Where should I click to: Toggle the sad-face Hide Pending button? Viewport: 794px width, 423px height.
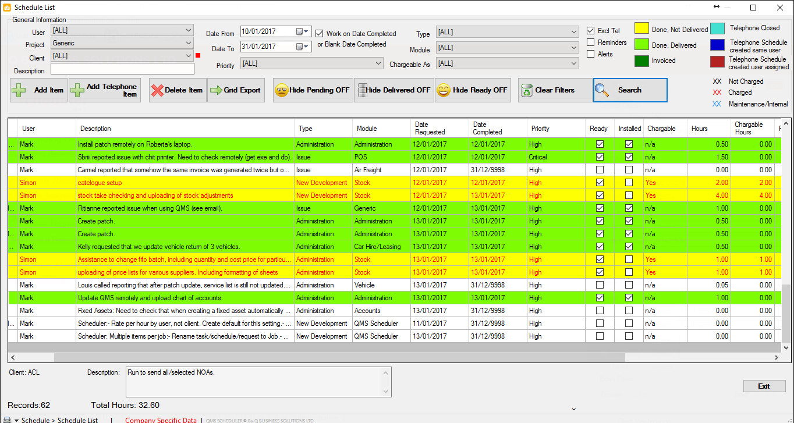pos(313,90)
